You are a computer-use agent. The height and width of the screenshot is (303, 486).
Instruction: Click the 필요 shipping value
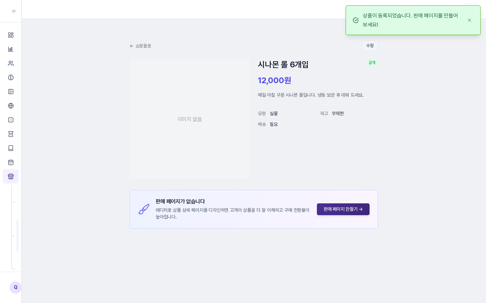click(x=274, y=124)
